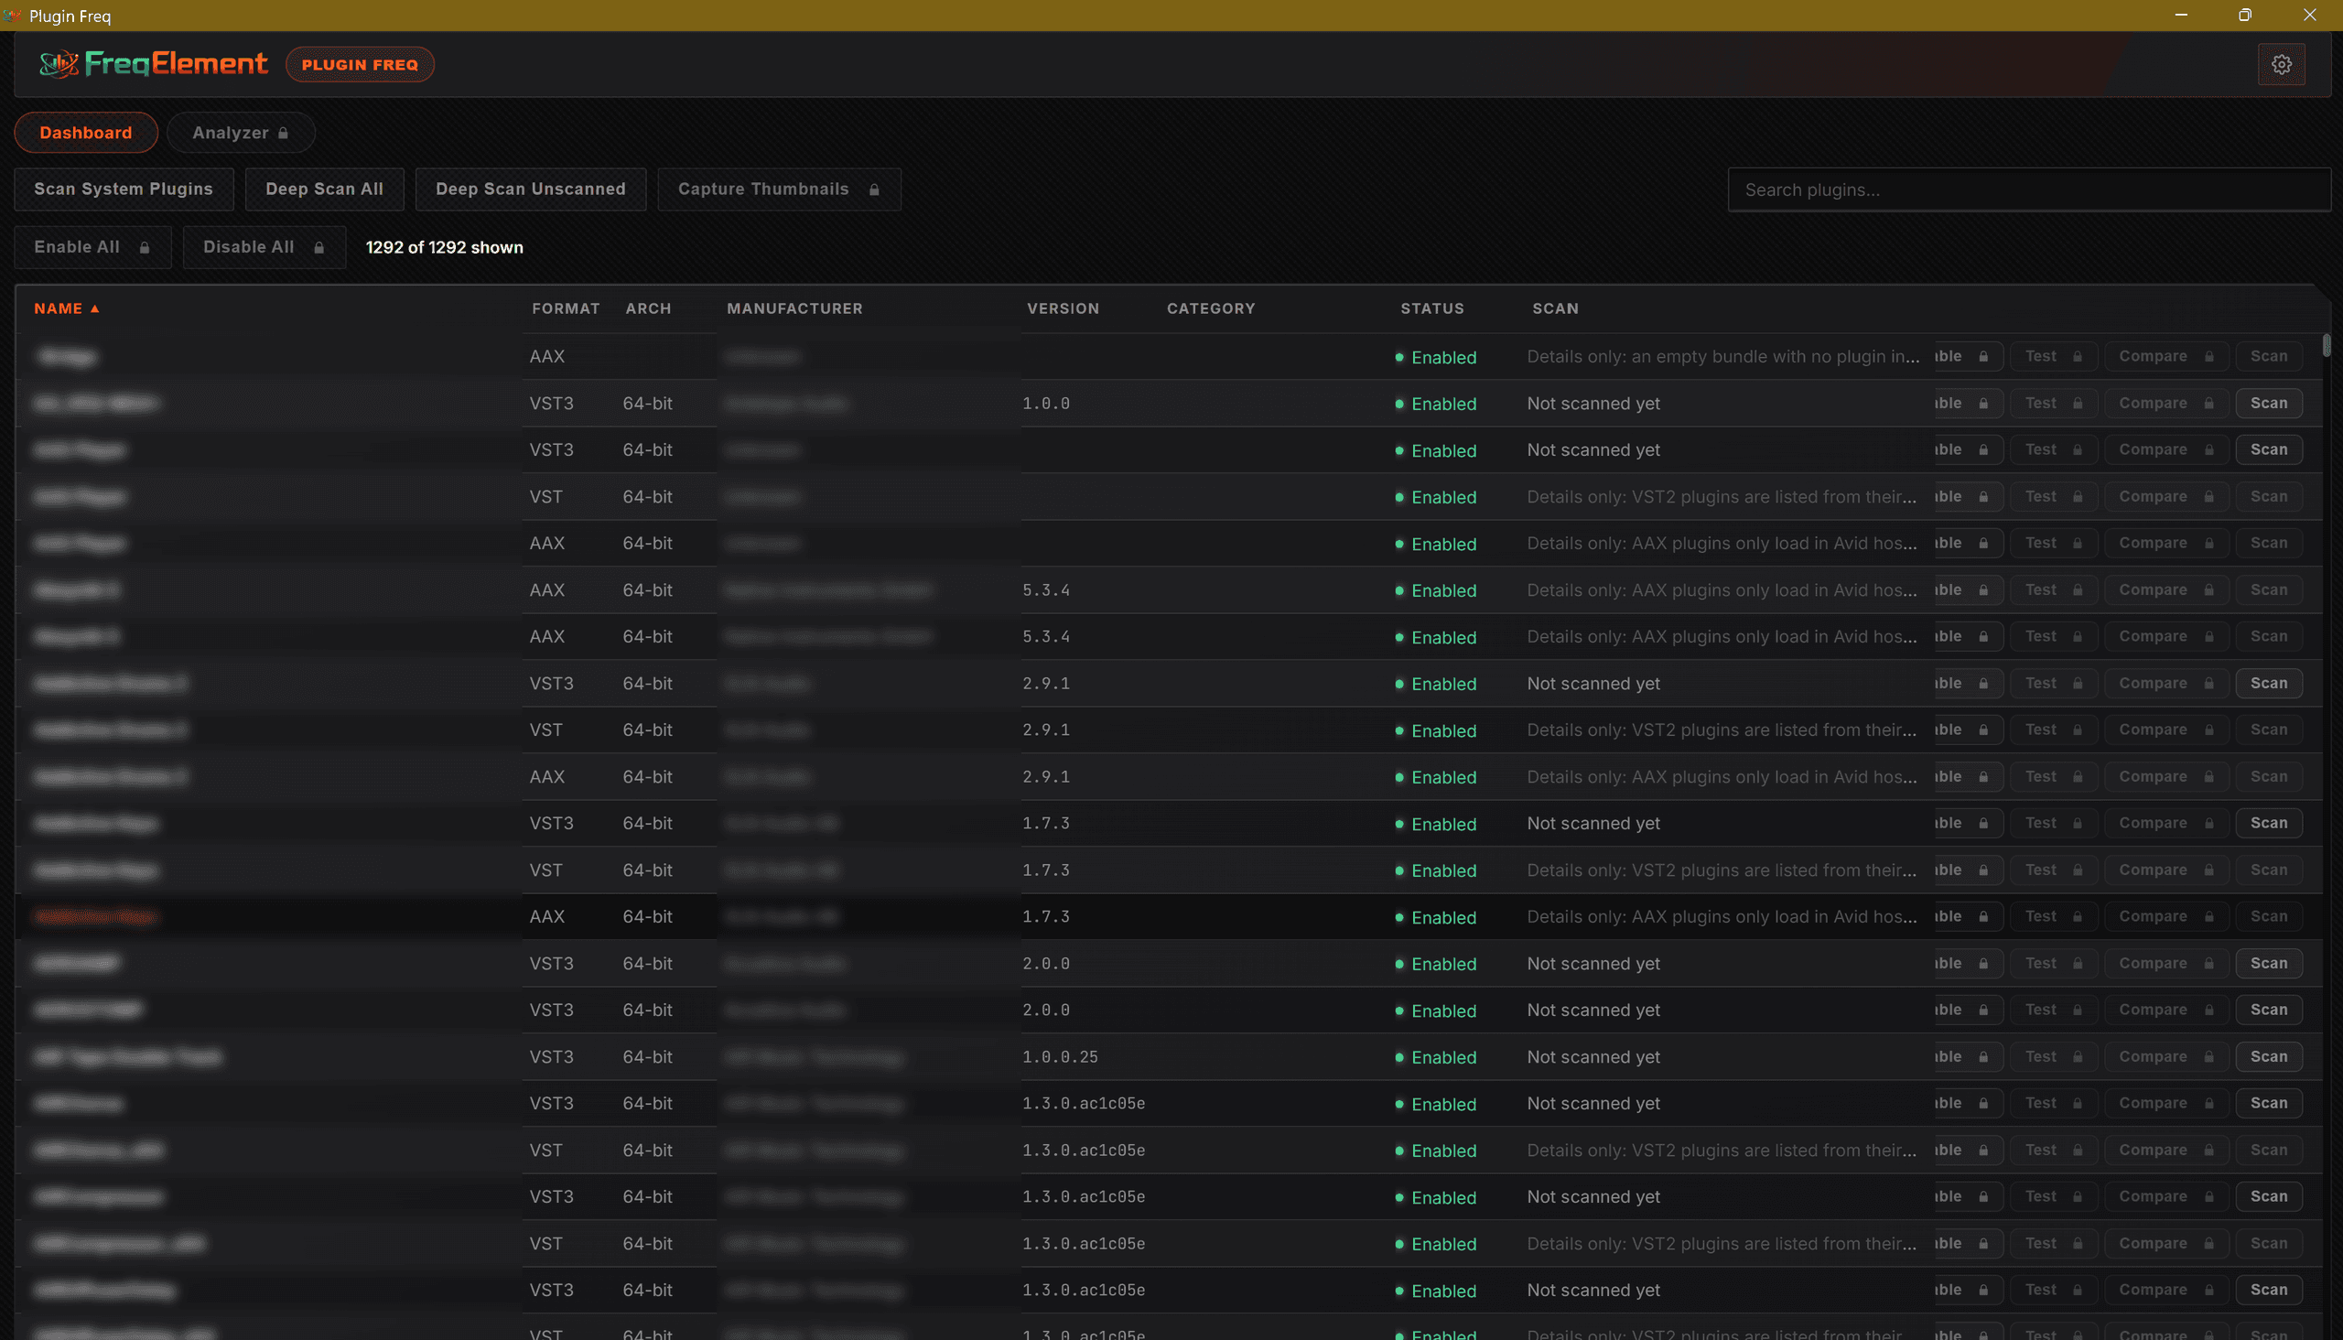Open the Analyzer tab
Viewport: 2343px width, 1340px height.
click(x=240, y=134)
